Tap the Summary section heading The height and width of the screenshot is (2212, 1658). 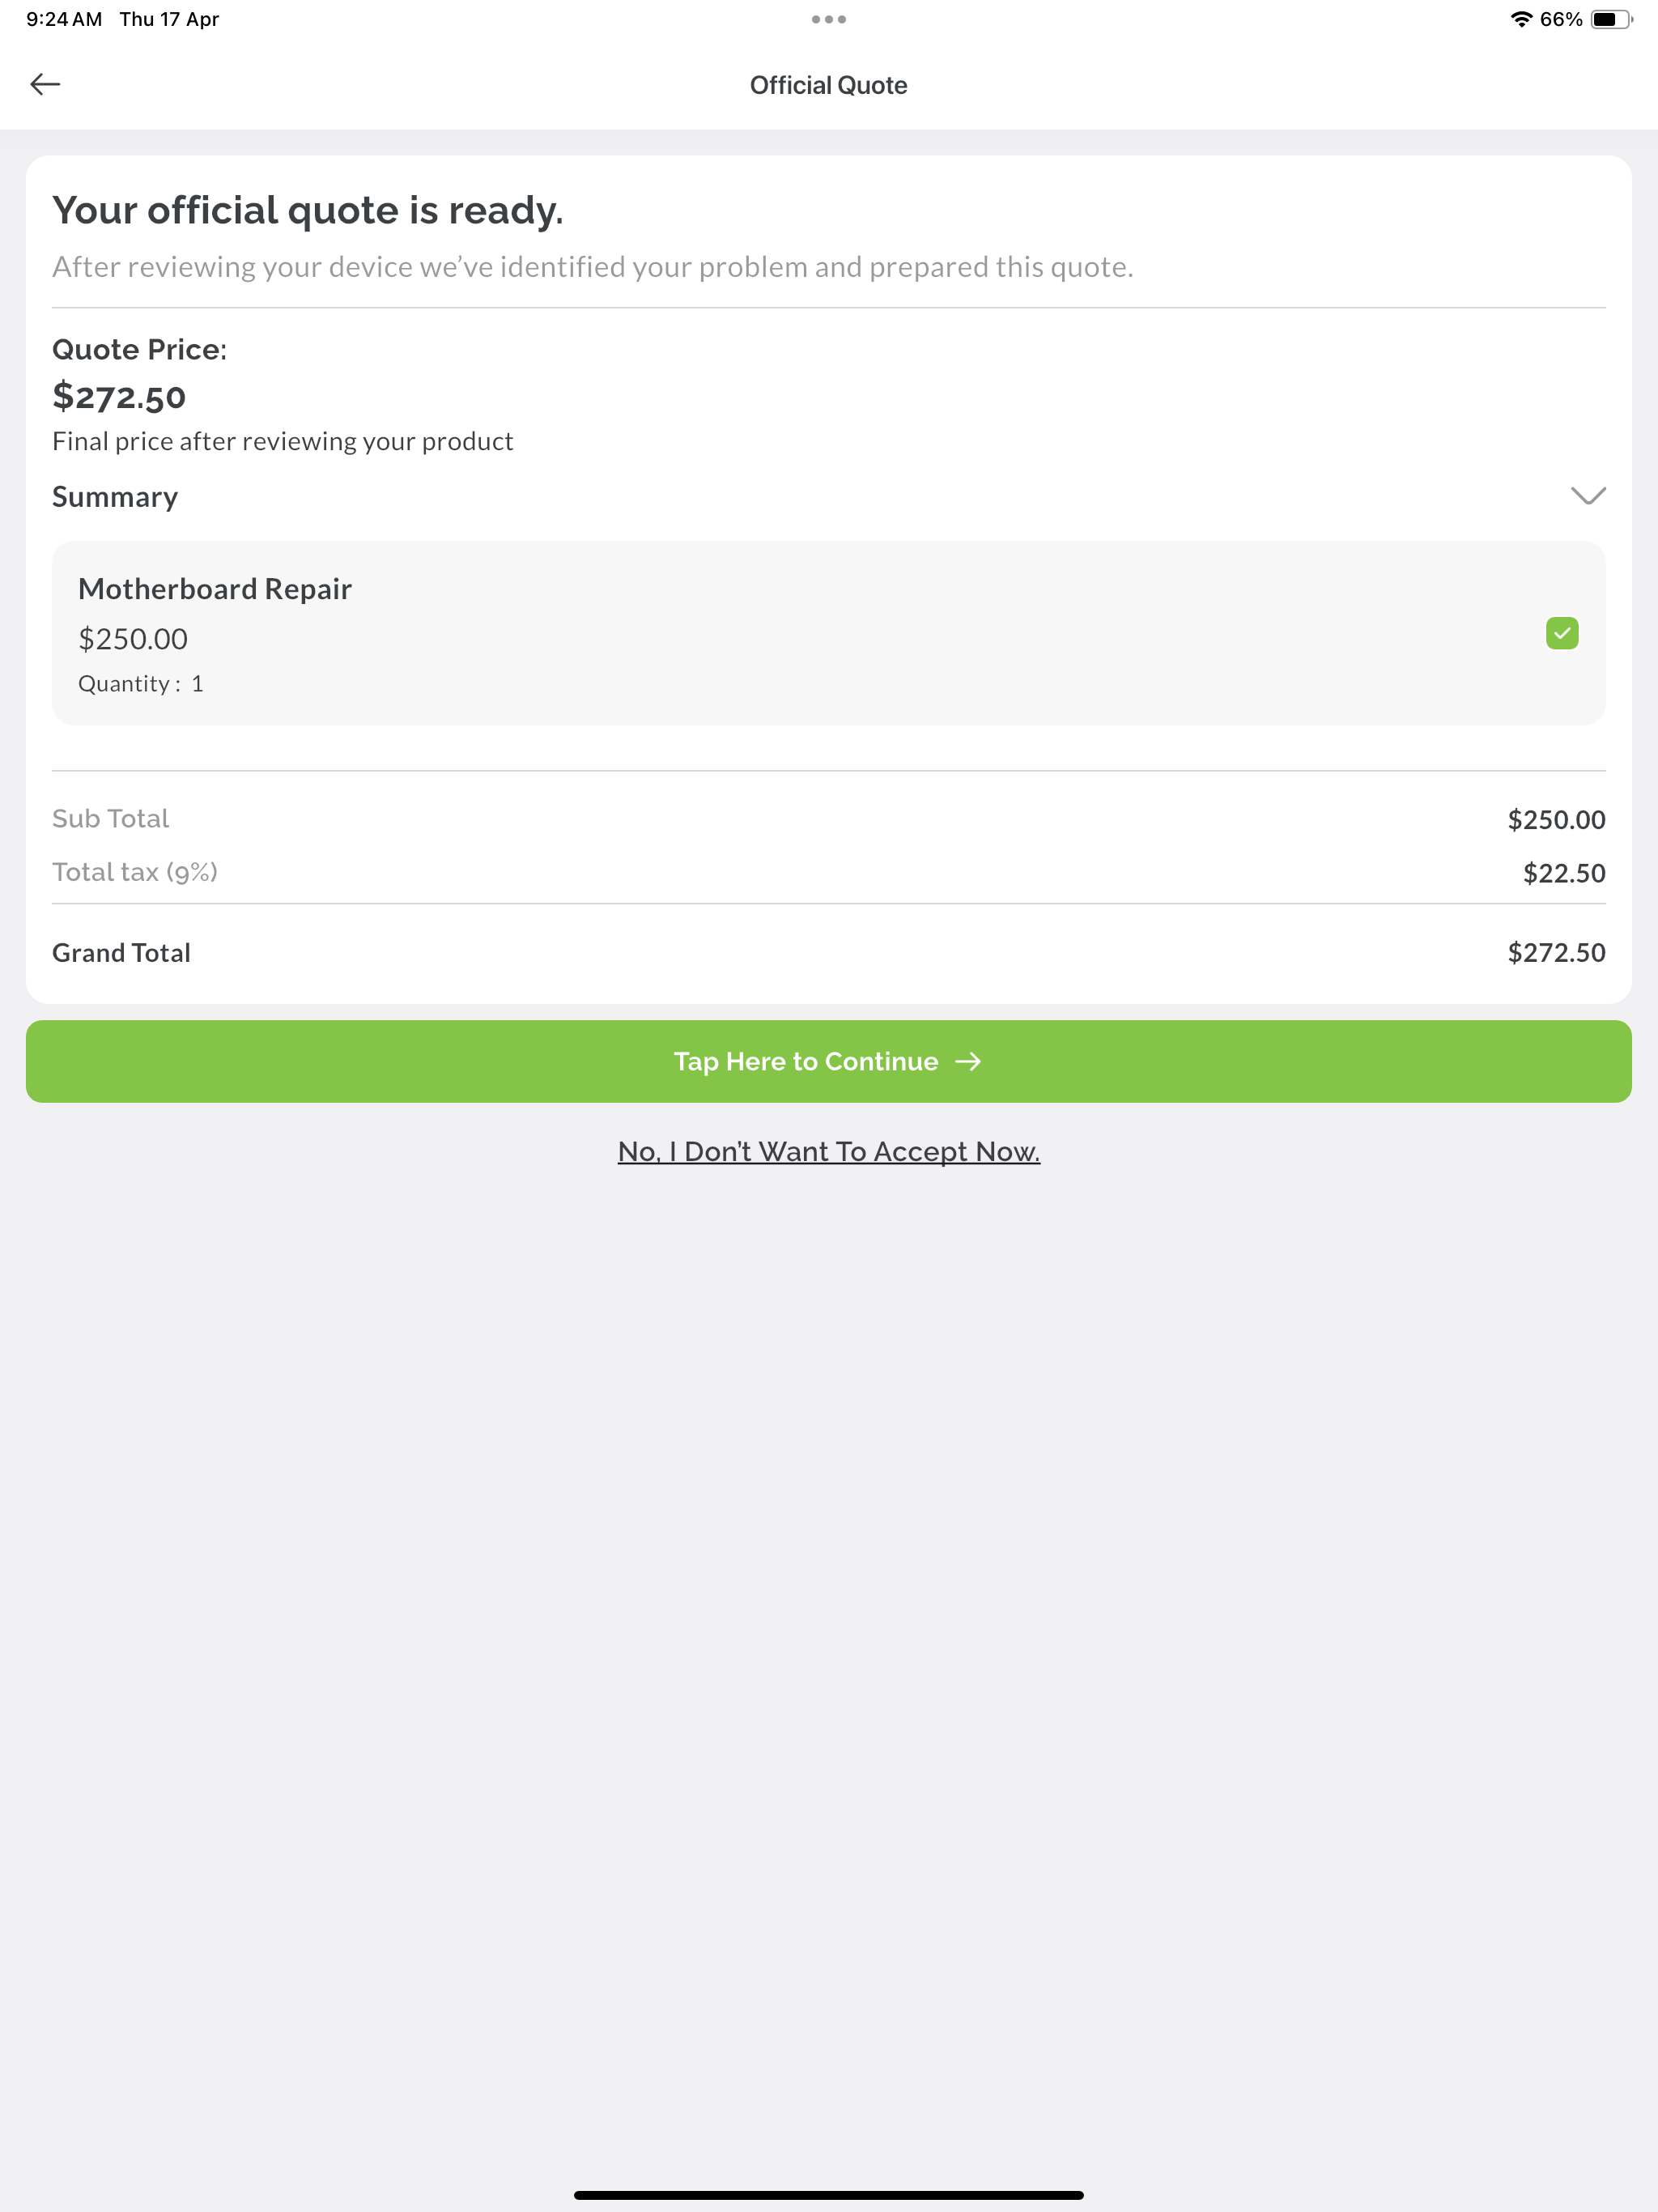coord(115,497)
